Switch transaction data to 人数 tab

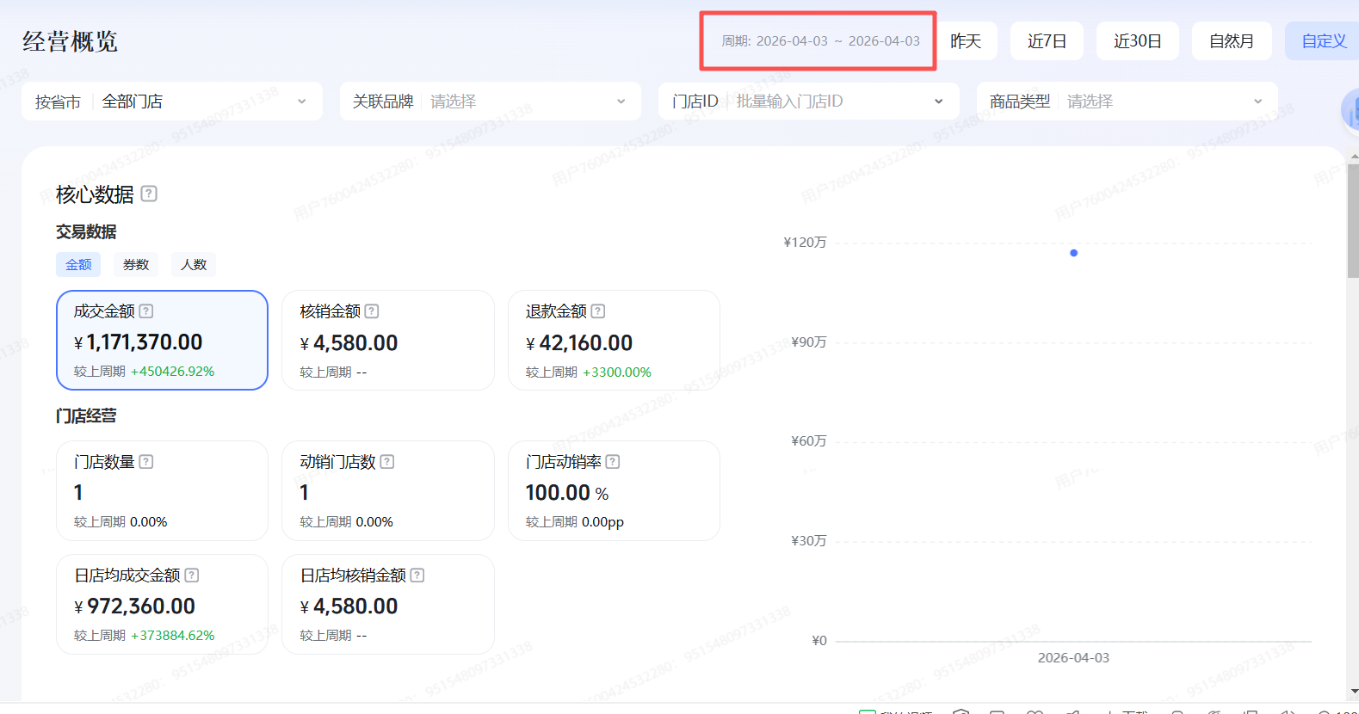[x=194, y=265]
